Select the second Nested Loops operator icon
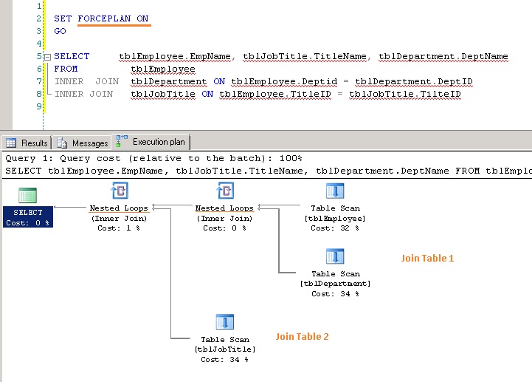This screenshot has height=382, width=532. (x=224, y=191)
